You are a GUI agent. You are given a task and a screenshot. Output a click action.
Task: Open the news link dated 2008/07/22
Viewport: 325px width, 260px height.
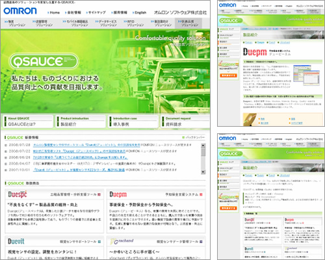79,151
